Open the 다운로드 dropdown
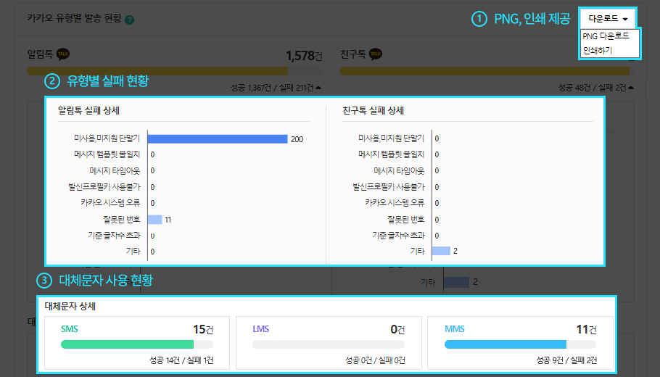The height and width of the screenshot is (377, 660). click(608, 19)
